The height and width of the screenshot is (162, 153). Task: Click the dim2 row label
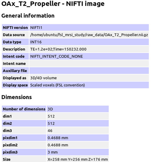pos(7,123)
